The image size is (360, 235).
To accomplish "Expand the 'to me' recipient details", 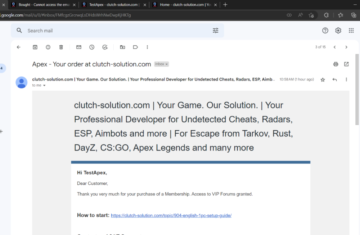I will [x=44, y=86].
